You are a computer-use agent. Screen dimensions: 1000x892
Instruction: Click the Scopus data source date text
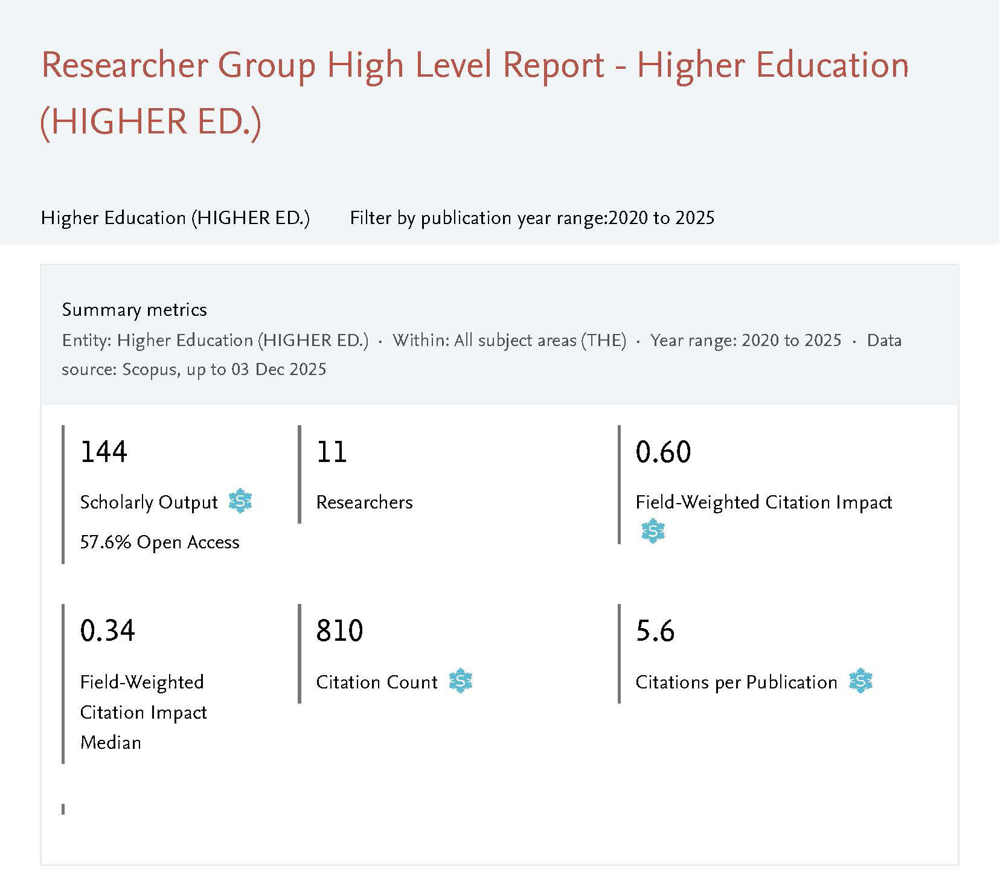(193, 370)
